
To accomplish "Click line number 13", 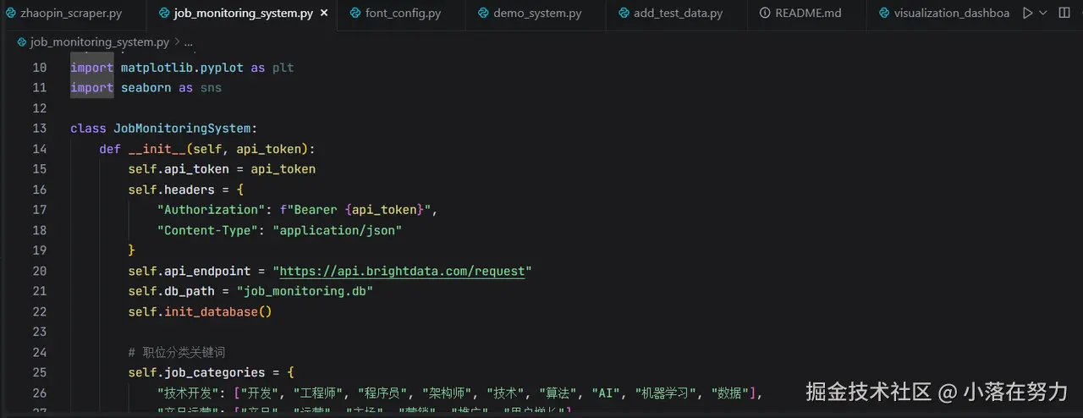I will 39,129.
